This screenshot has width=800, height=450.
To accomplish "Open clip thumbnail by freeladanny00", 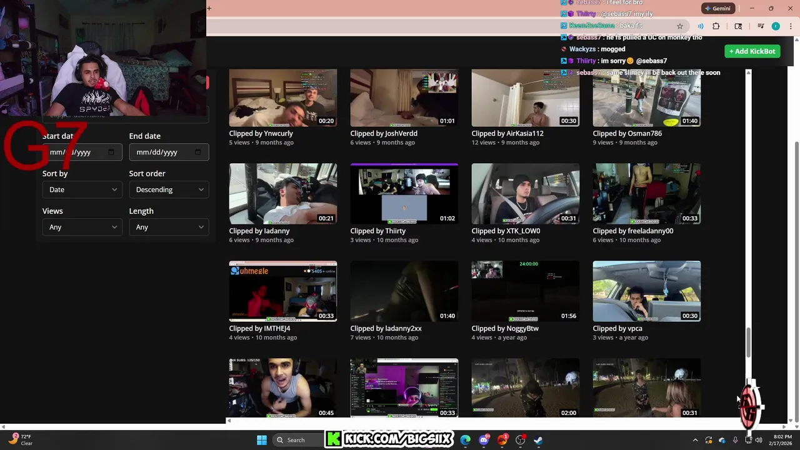I will pos(647,194).
